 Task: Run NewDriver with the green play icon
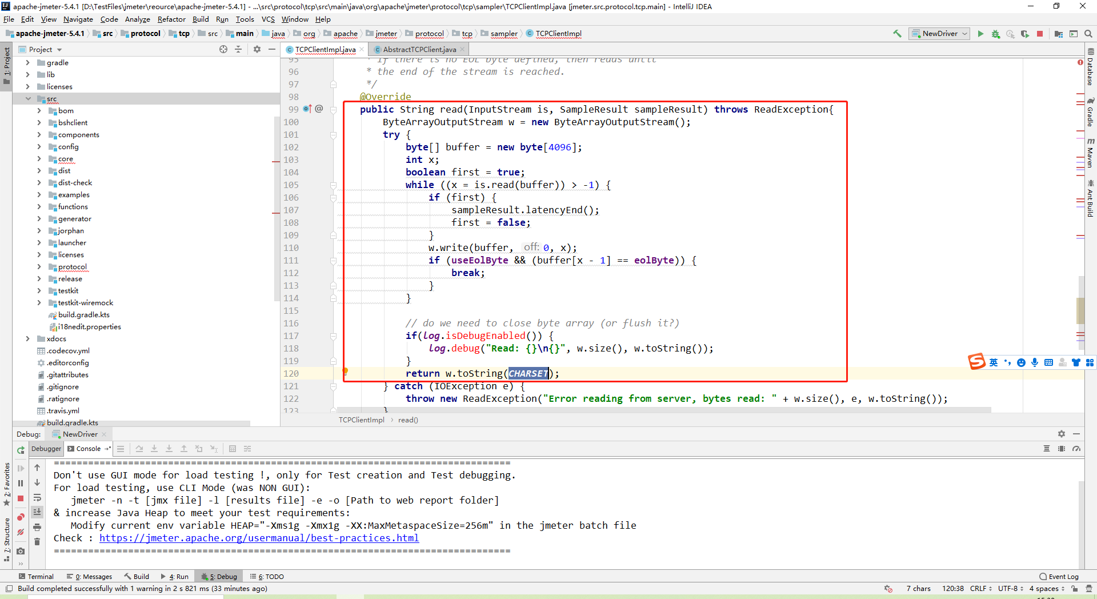[980, 34]
